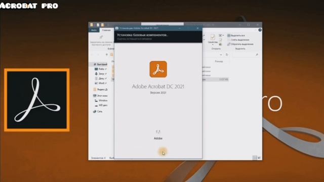Open the Рабочий стол shortcut in the sidebar
Image resolution: width=324 pixels, height=182 pixels.
[x=101, y=69]
